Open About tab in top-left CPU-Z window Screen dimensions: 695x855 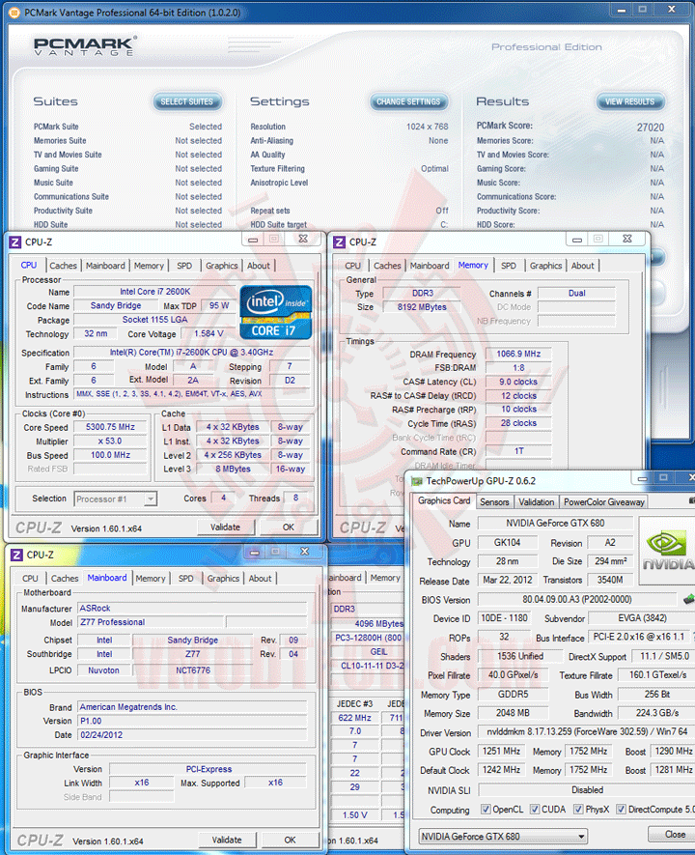pyautogui.click(x=259, y=266)
